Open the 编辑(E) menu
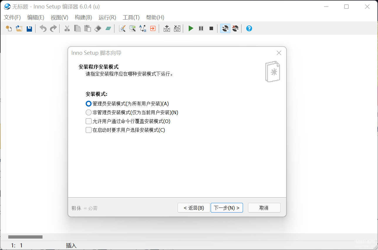 (x=36, y=17)
